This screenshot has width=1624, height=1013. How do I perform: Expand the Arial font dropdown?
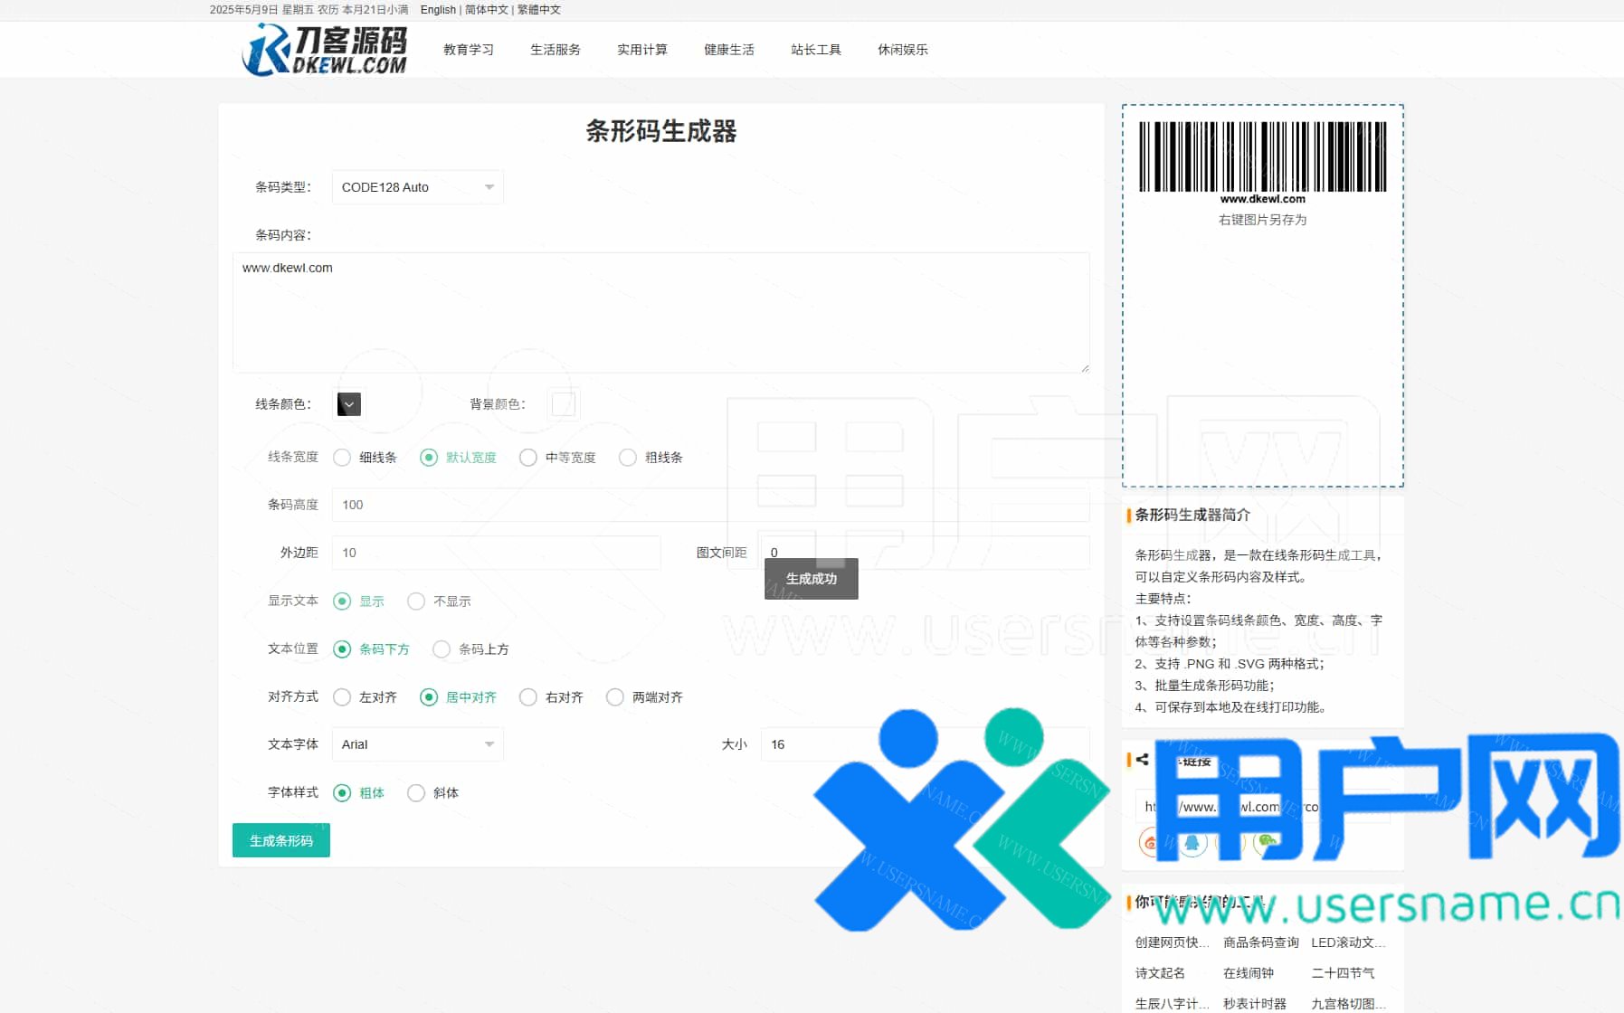417,744
